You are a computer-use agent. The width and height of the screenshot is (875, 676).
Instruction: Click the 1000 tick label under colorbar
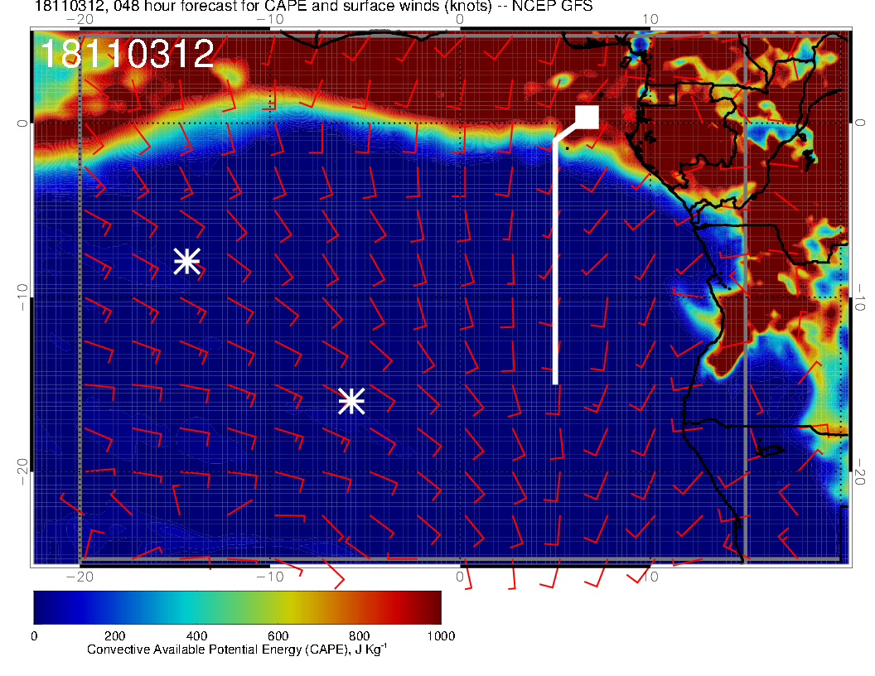(441, 636)
